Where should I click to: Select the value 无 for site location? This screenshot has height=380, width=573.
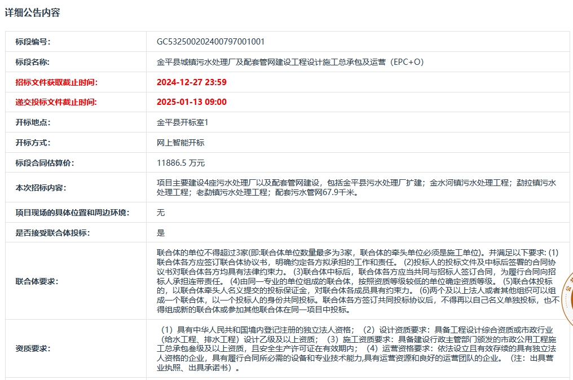coord(161,213)
